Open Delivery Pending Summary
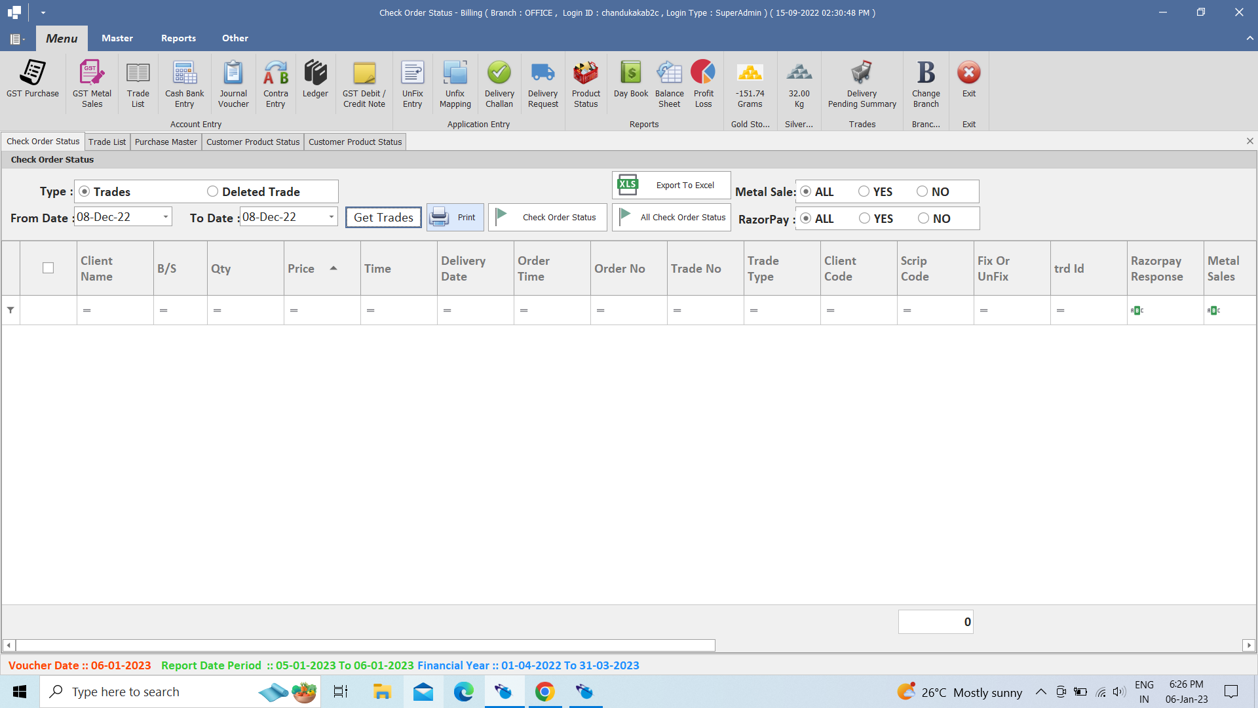Viewport: 1258px width, 708px height. click(862, 84)
